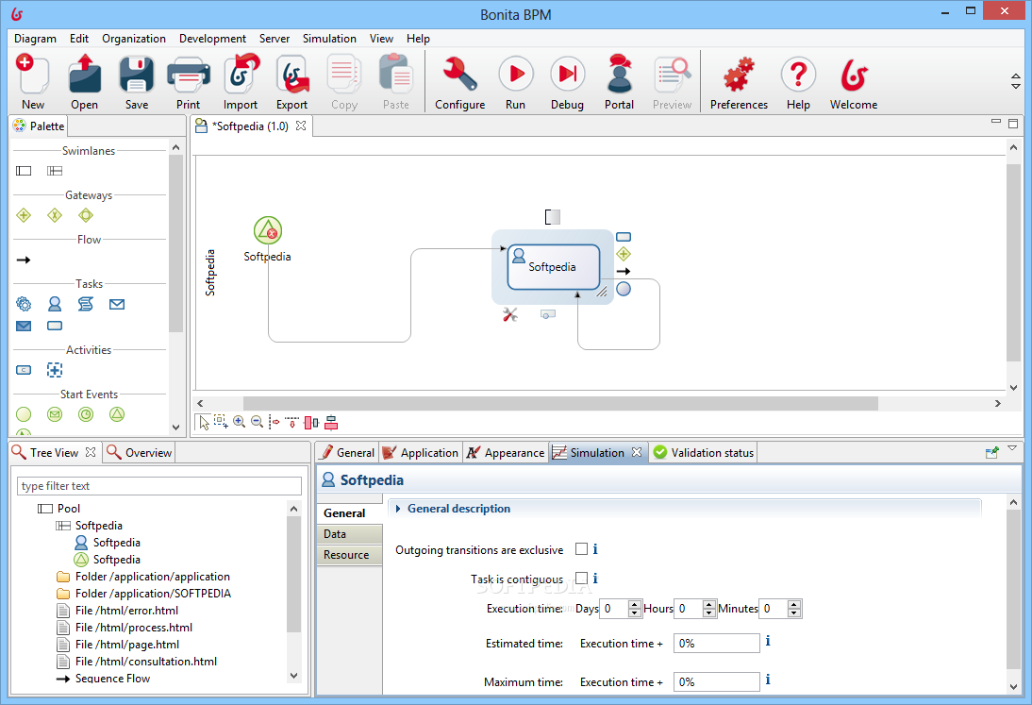This screenshot has height=705, width=1032.
Task: Increase the Days execution time stepper
Action: 635,604
